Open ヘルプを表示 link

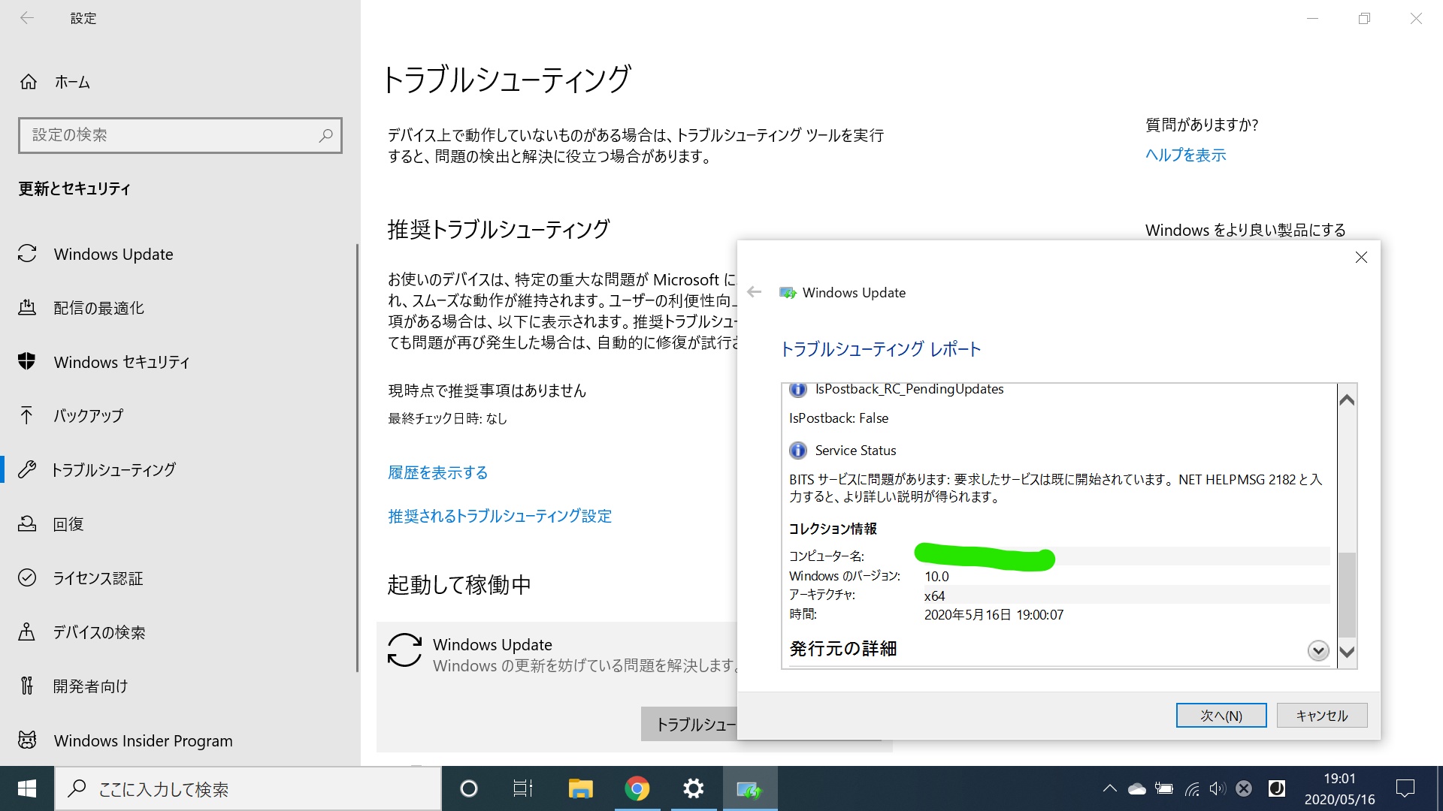point(1185,155)
